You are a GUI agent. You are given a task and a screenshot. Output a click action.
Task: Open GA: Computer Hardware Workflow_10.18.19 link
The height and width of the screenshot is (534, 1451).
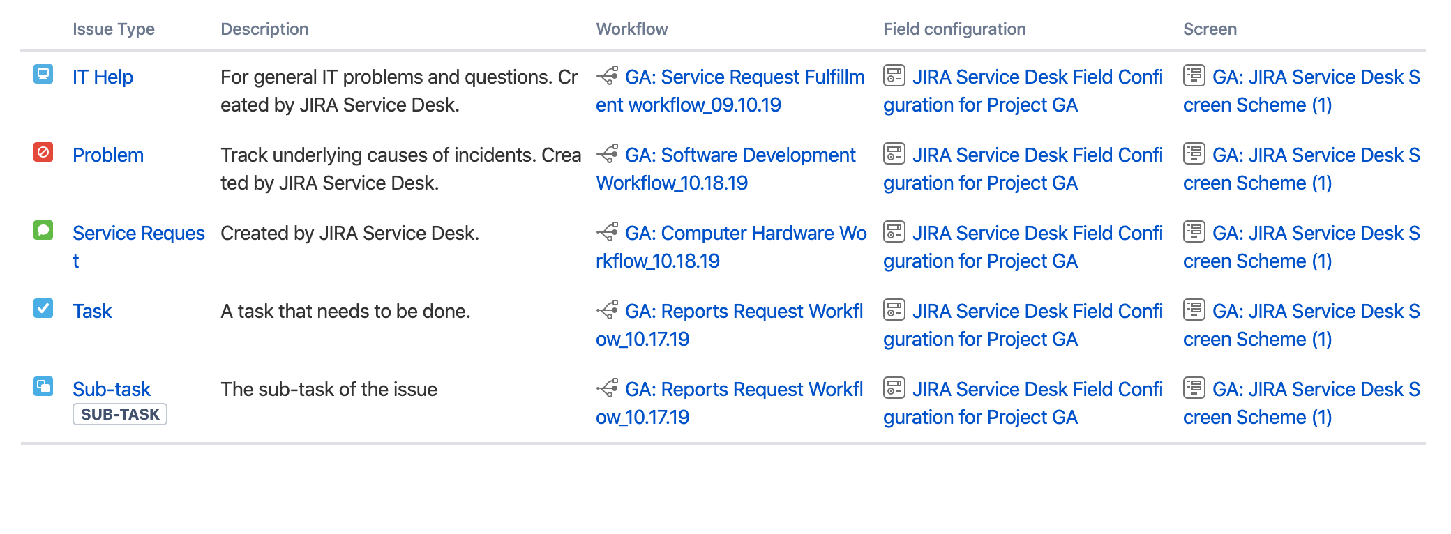point(731,247)
